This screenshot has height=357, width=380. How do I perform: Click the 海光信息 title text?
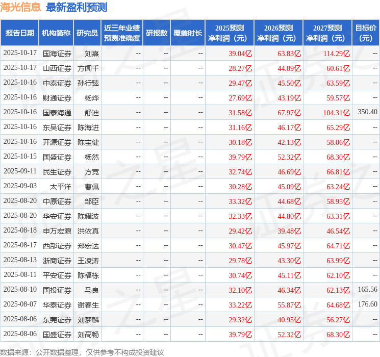click(x=20, y=7)
